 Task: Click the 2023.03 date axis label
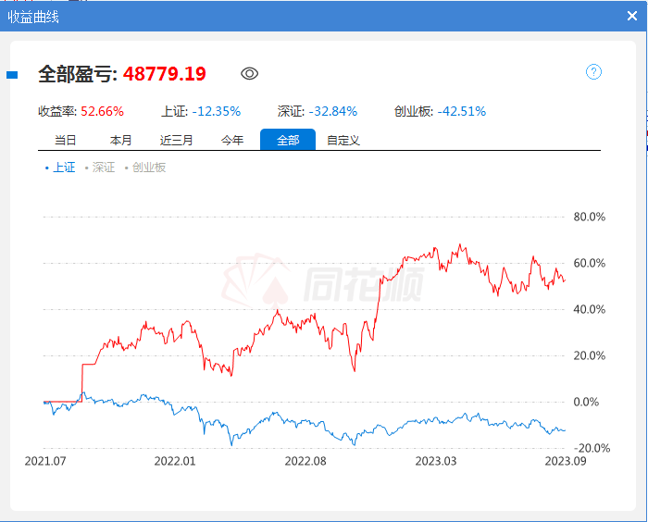436,461
